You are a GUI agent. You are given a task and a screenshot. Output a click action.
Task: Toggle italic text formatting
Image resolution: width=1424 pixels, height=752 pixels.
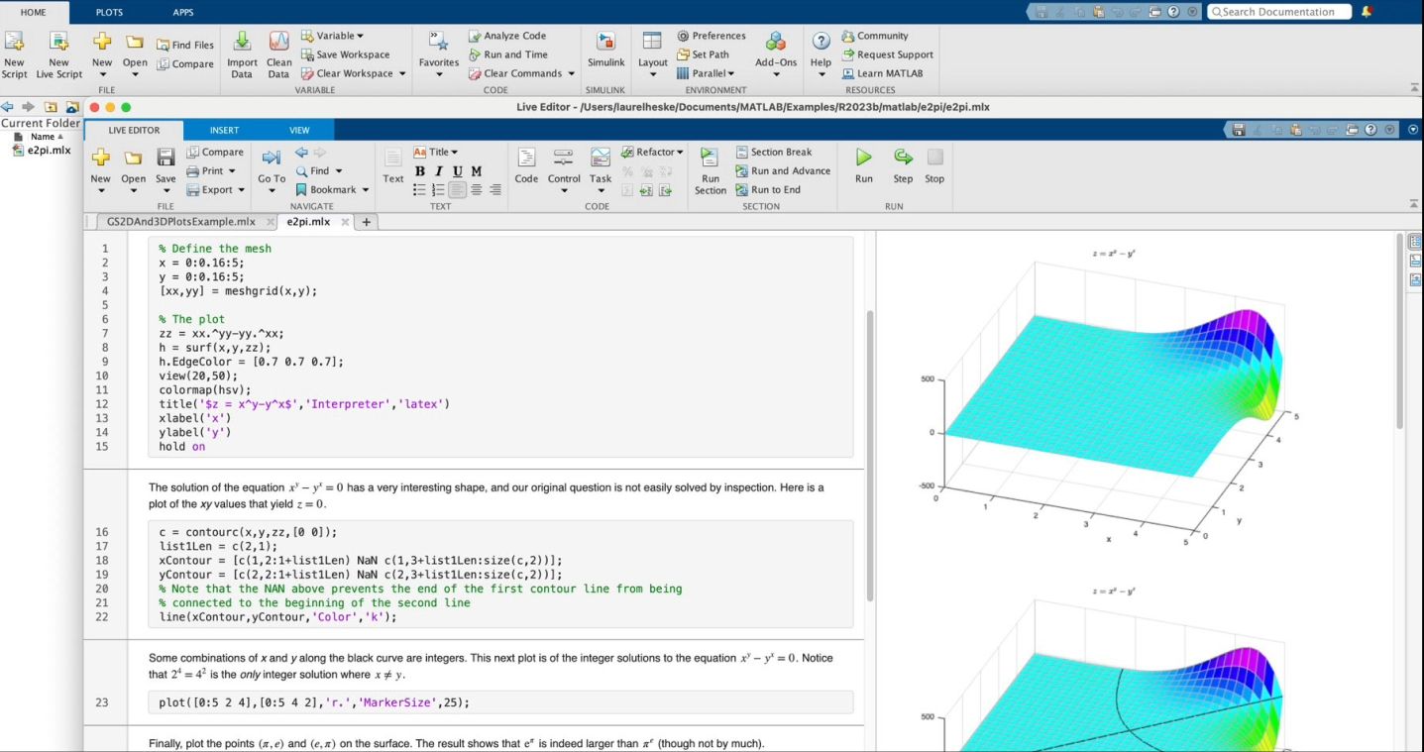coord(438,171)
